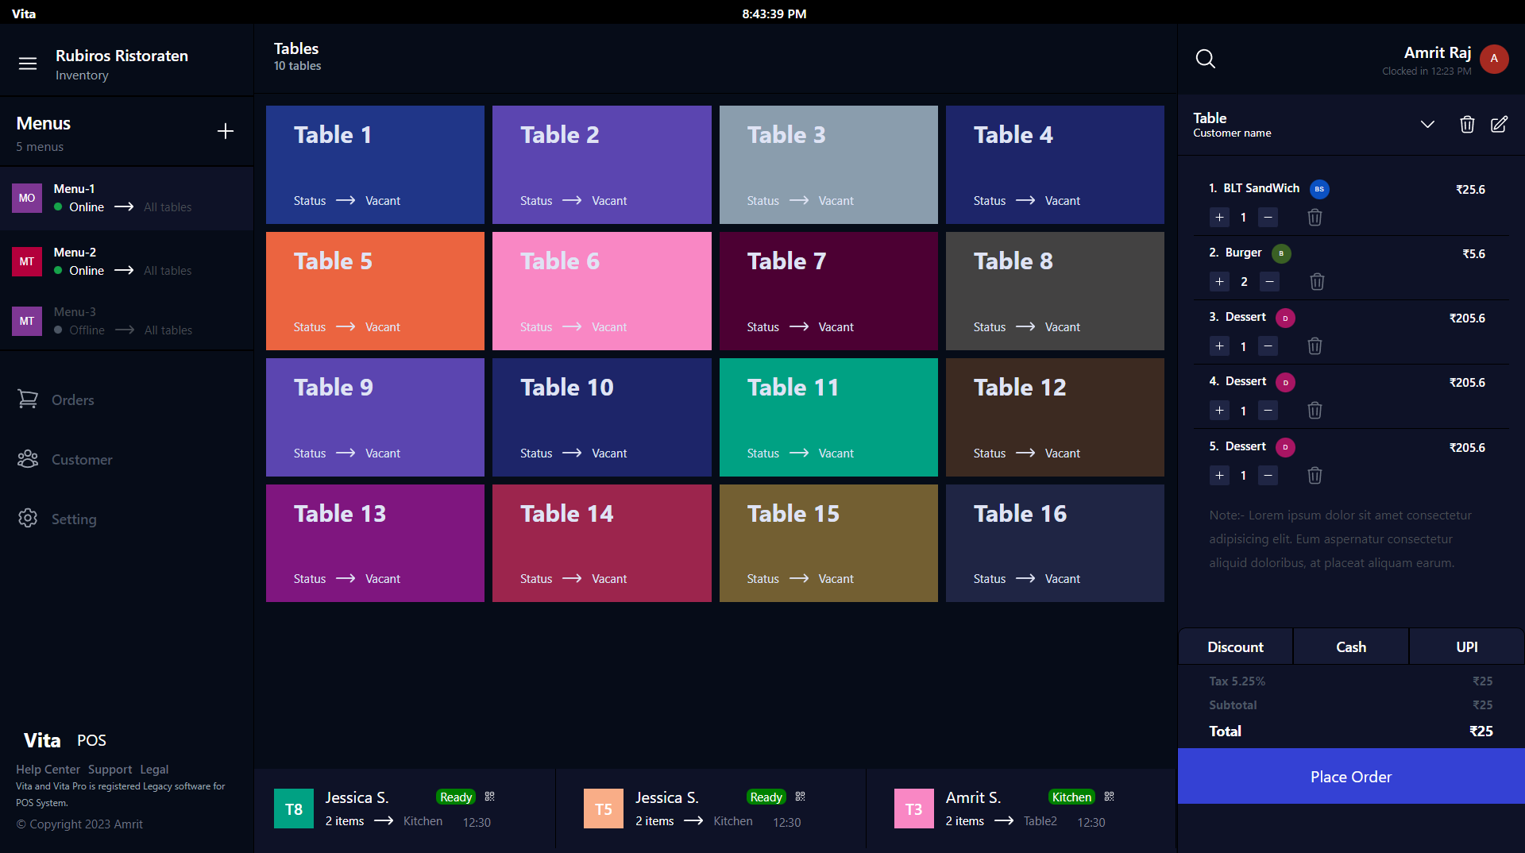Select the gray Table 3 tile
Viewport: 1525px width, 853px height.
pyautogui.click(x=828, y=164)
